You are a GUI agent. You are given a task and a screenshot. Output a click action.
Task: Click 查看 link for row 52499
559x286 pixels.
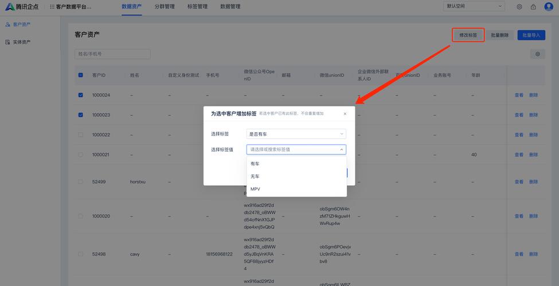coord(519,182)
